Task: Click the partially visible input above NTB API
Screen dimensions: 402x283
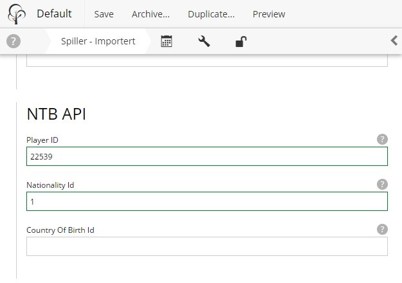Action: (206, 61)
